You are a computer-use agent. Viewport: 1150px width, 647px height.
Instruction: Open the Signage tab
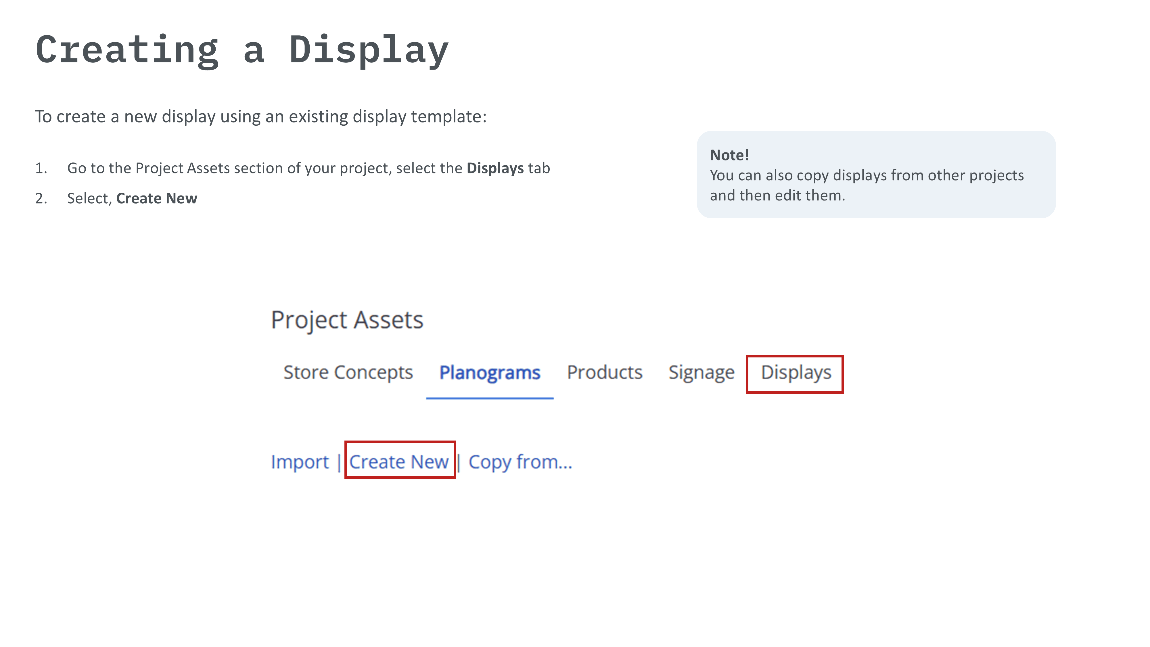point(701,373)
